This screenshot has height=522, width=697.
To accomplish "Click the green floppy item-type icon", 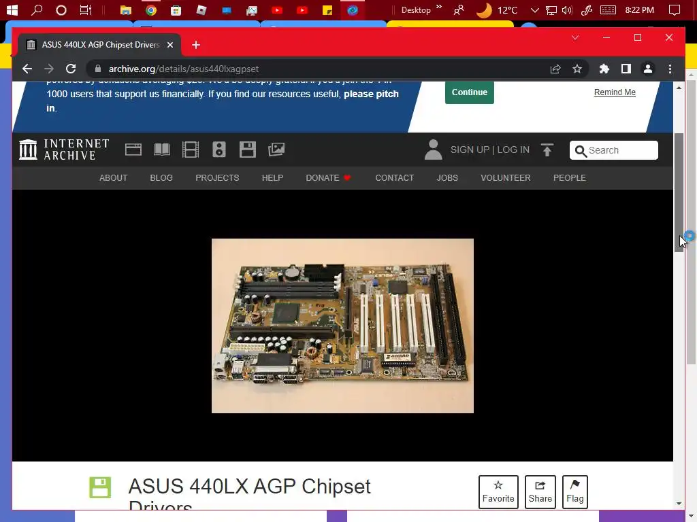I will pyautogui.click(x=100, y=487).
